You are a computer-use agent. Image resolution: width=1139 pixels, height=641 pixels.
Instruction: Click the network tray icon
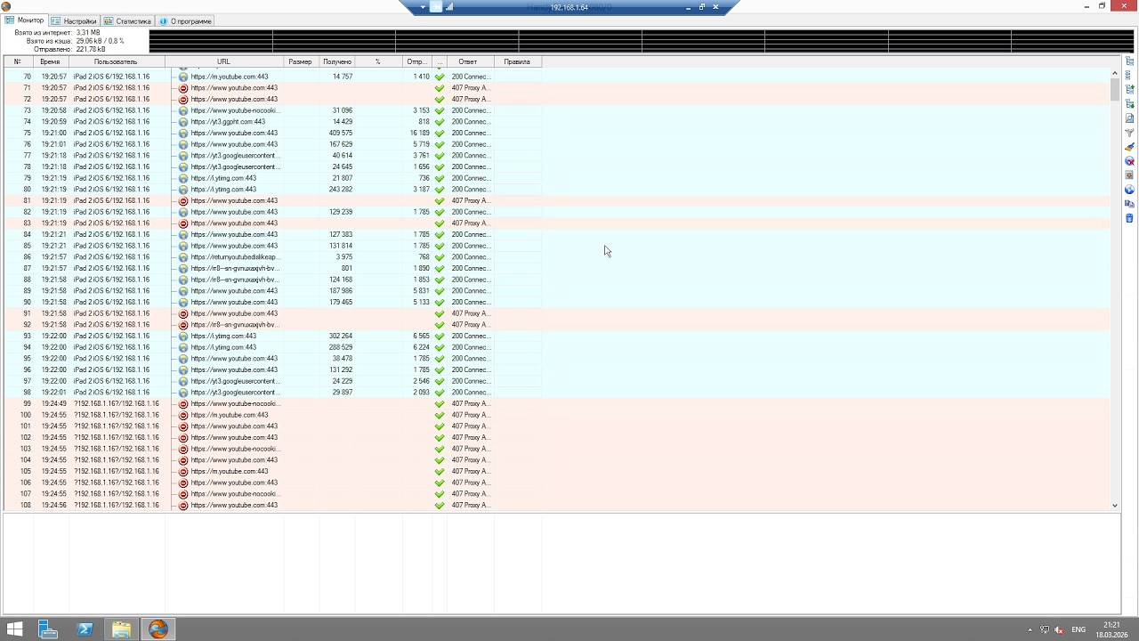click(x=1045, y=629)
